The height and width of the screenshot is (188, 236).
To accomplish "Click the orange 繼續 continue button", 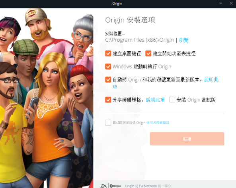I will point(187,139).
